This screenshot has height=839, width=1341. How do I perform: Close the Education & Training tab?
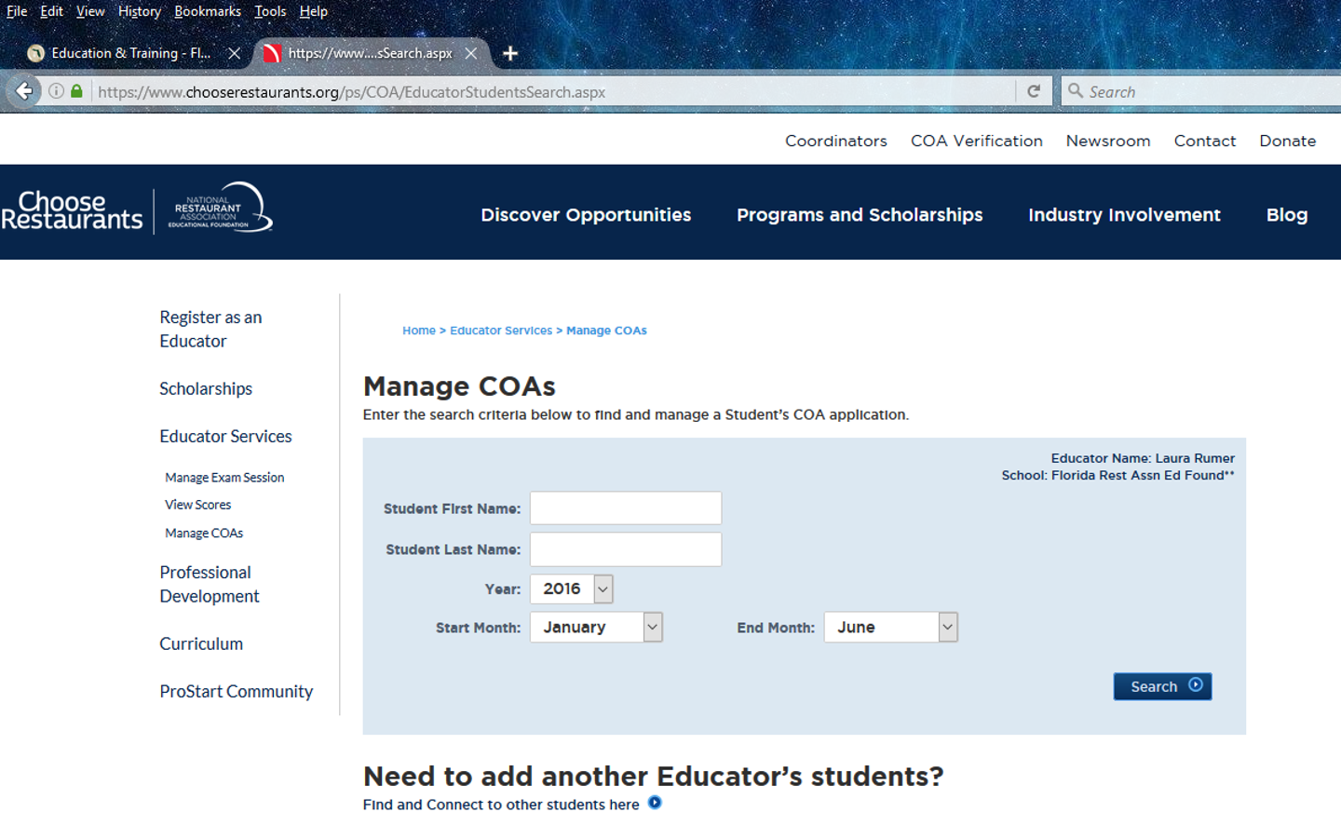pos(235,53)
